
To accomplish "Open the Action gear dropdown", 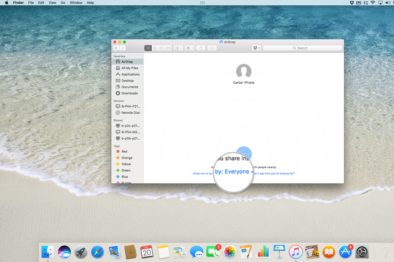I will (x=190, y=48).
